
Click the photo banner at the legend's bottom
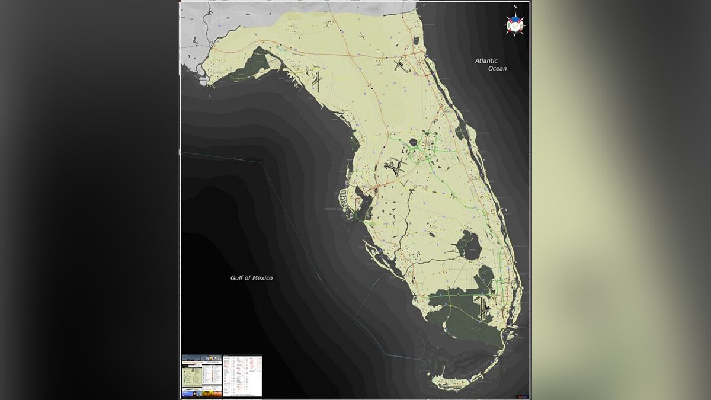[x=201, y=392]
